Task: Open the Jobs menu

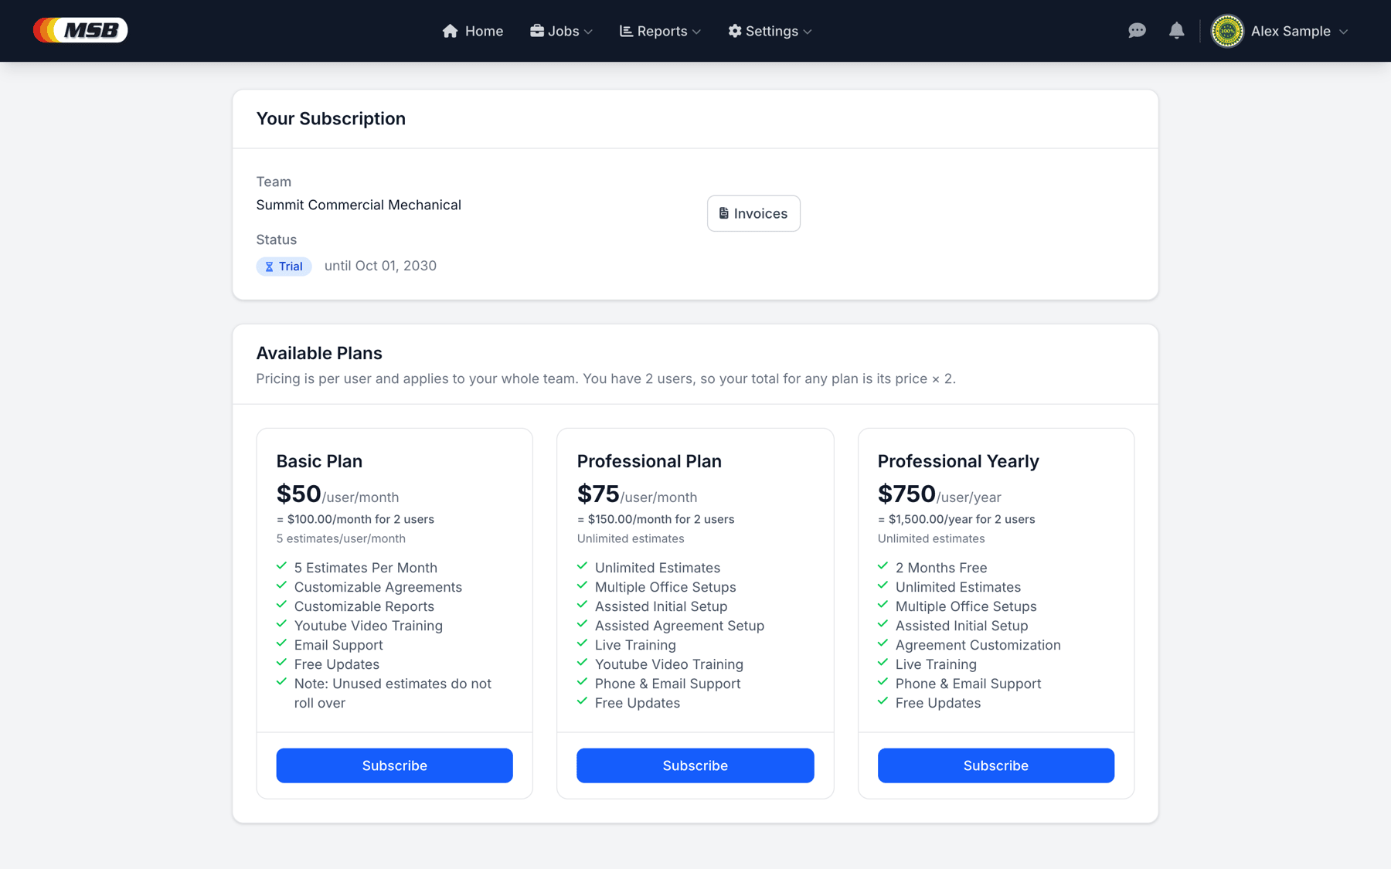Action: [561, 31]
